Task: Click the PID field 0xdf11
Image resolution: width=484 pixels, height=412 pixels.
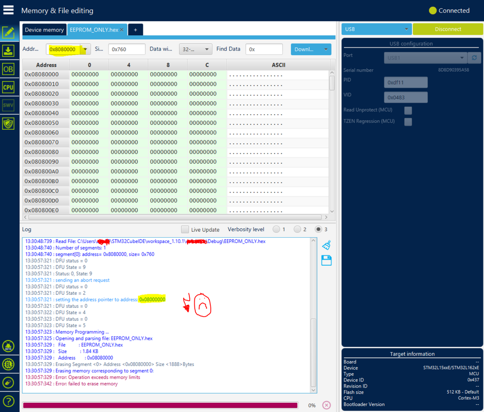Action: tap(406, 82)
